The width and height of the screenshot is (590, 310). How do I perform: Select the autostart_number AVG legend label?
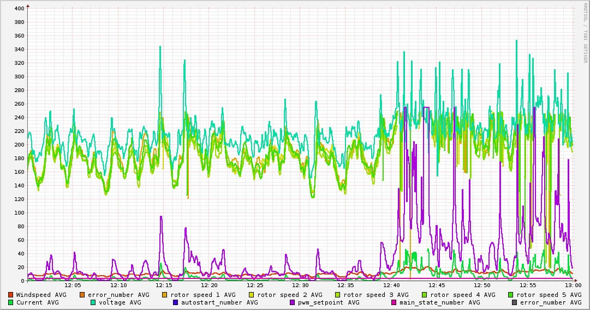(219, 302)
